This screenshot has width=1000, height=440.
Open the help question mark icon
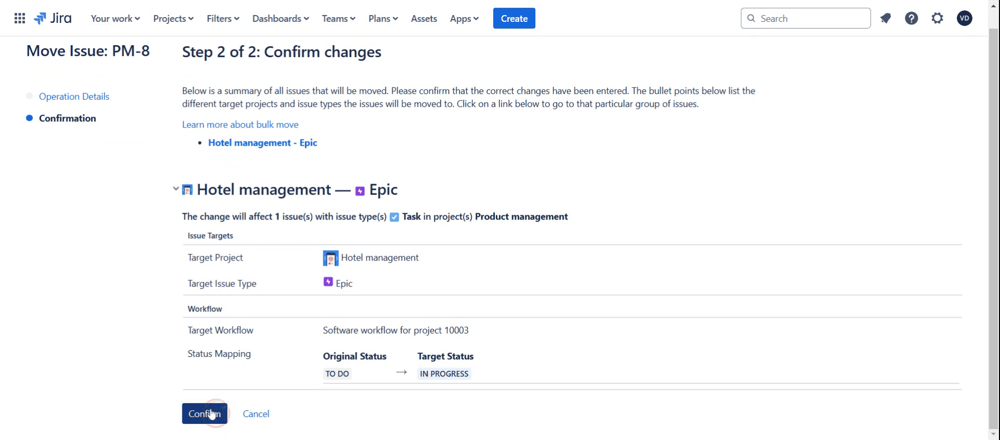[x=911, y=19]
